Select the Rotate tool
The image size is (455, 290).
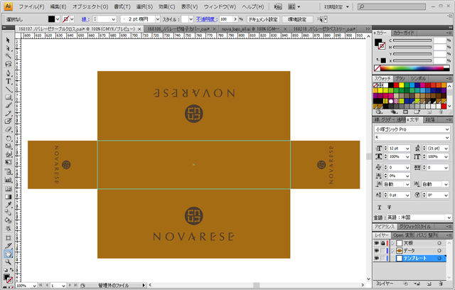click(x=8, y=139)
